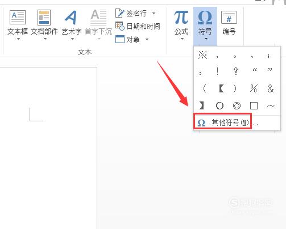Insert the right double quote ” symbol
Image resolution: width=286 pixels, height=229 pixels.
point(270,70)
